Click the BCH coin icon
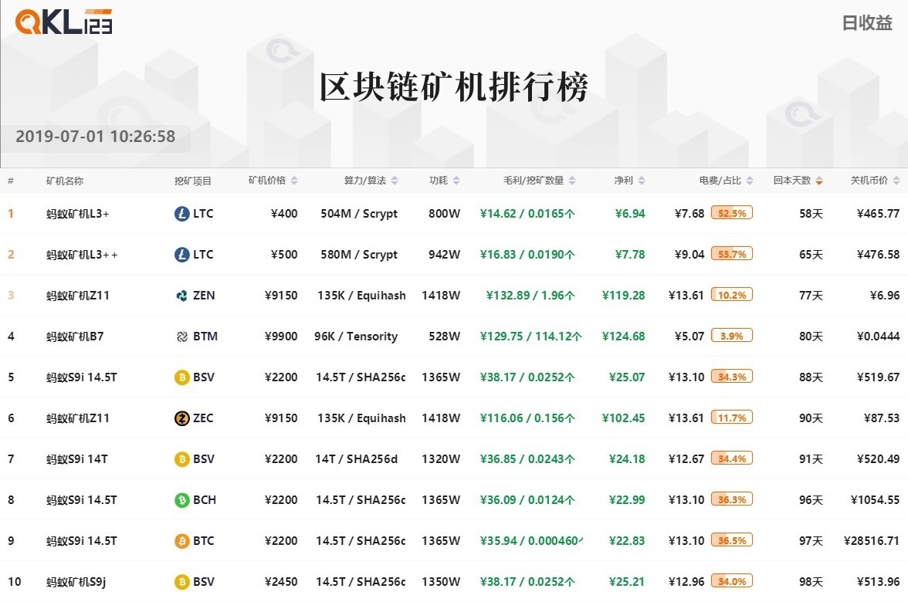The width and height of the screenshot is (908, 602). [182, 500]
